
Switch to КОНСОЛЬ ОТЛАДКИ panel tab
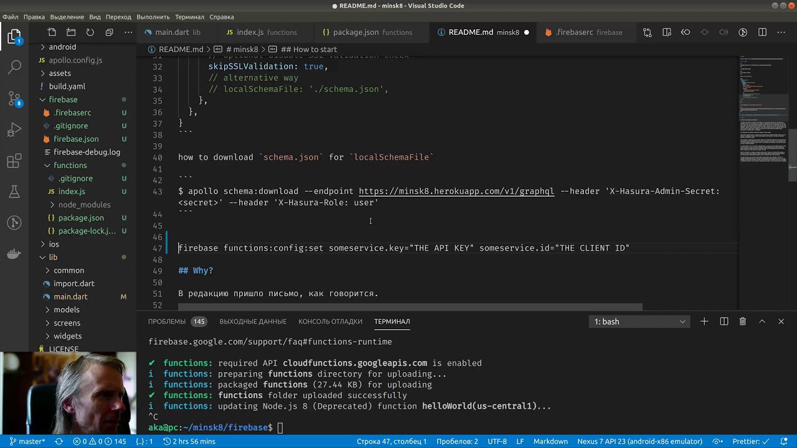coord(330,322)
